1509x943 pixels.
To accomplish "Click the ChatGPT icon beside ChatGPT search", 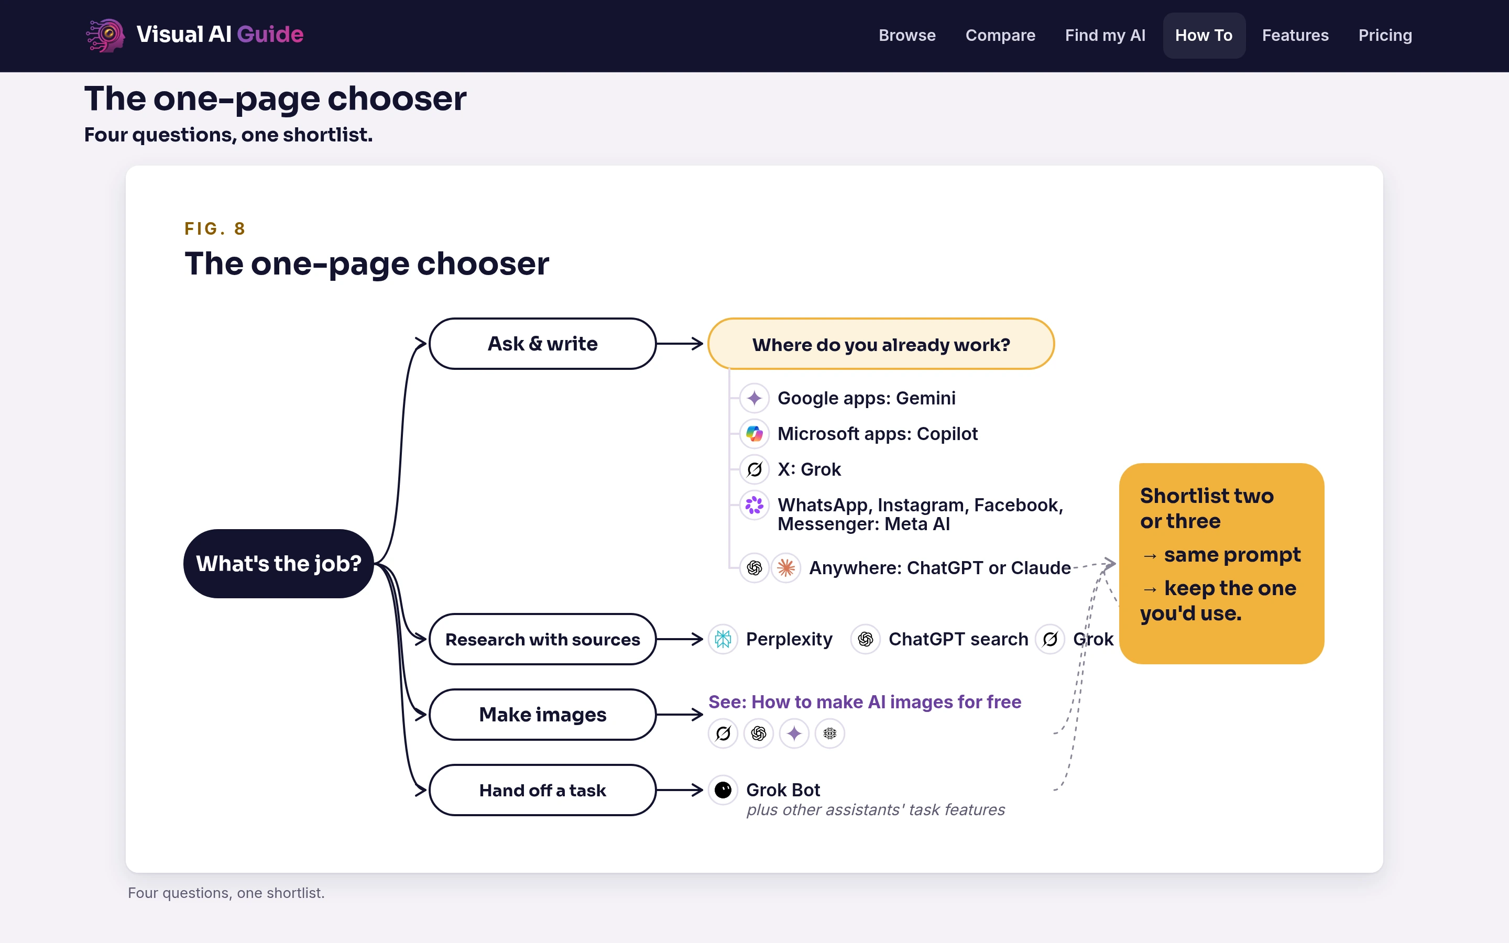I will [866, 639].
